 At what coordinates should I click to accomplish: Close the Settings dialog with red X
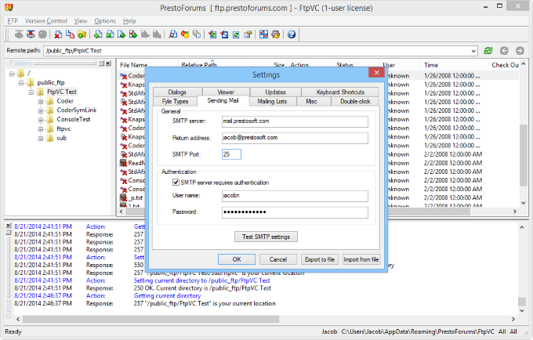376,72
